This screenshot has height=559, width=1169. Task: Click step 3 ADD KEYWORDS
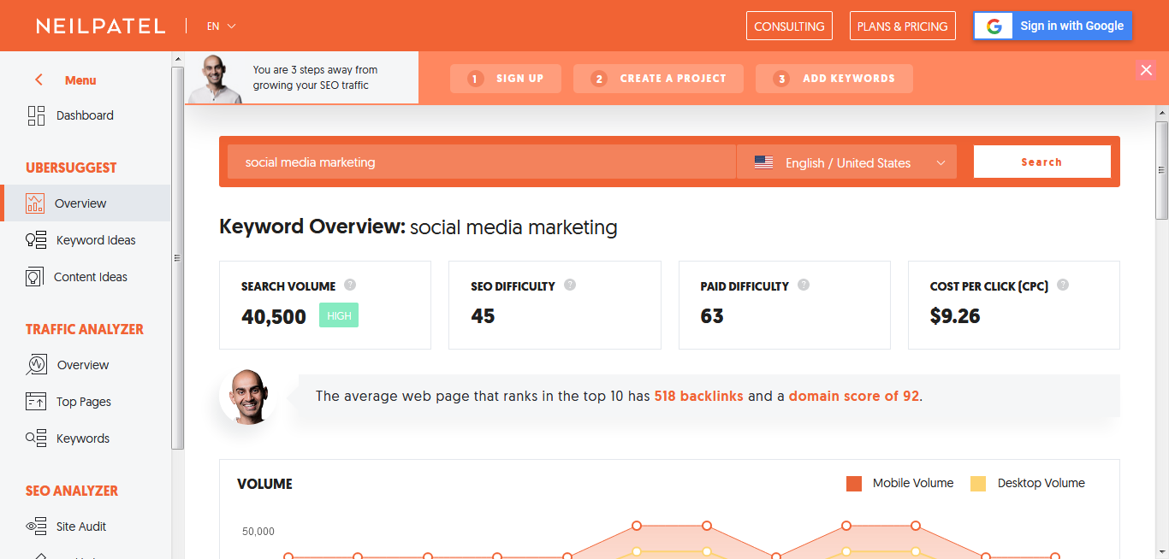click(x=834, y=79)
